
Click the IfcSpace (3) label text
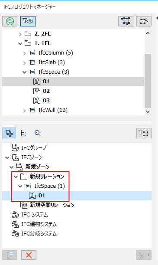pos(54,72)
